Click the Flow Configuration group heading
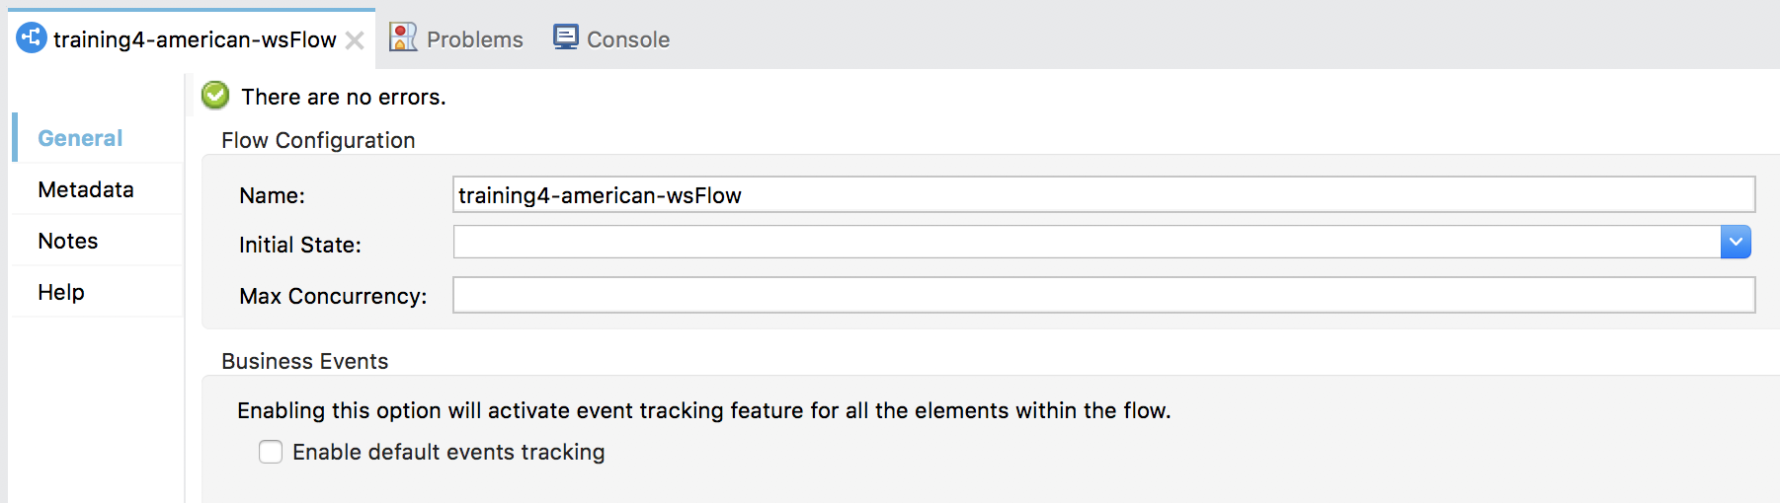The width and height of the screenshot is (1780, 503). (x=318, y=140)
